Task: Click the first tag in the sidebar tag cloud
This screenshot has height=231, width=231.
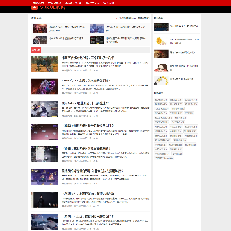Action: [160, 99]
